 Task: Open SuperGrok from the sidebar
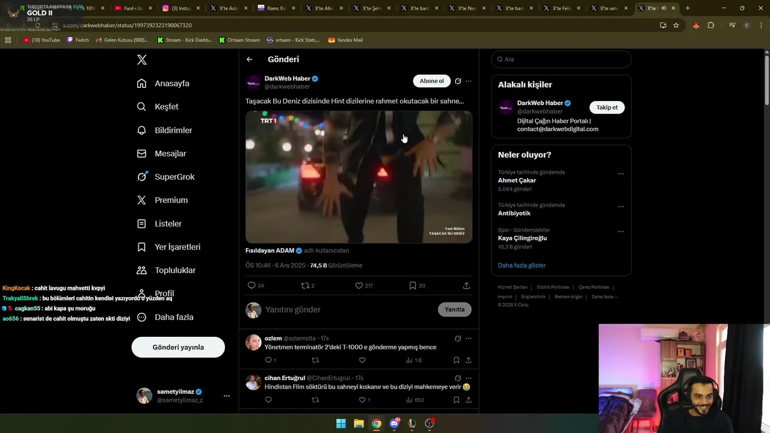165,177
